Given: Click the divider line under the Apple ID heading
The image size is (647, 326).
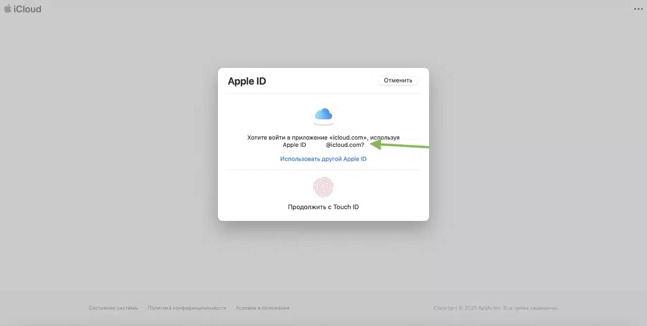Looking at the screenshot, I should (323, 93).
